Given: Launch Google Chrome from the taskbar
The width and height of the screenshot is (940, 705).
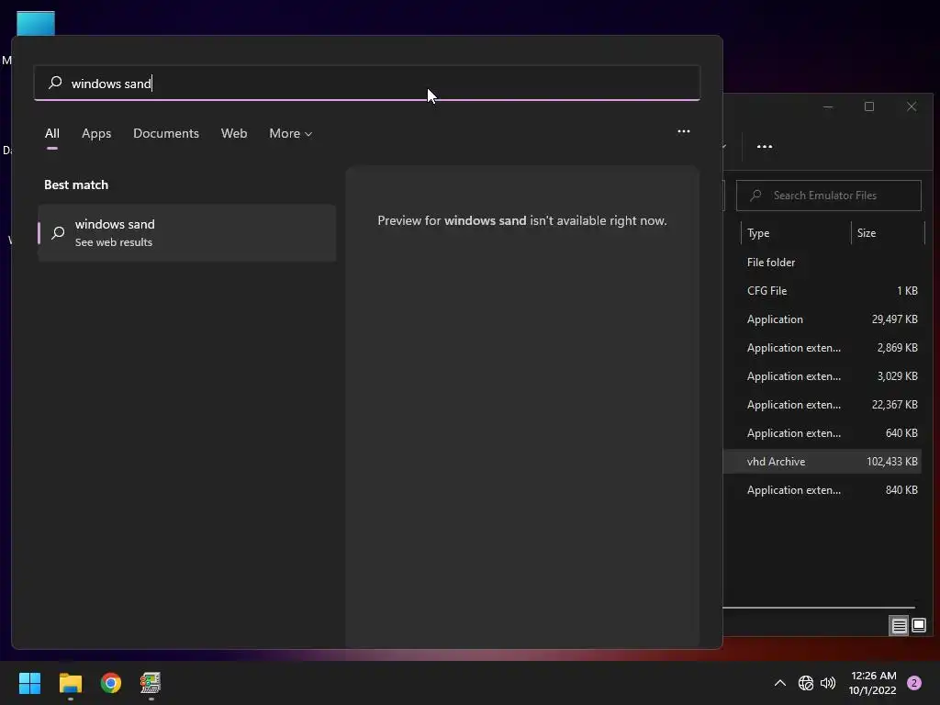Looking at the screenshot, I should click(x=111, y=683).
